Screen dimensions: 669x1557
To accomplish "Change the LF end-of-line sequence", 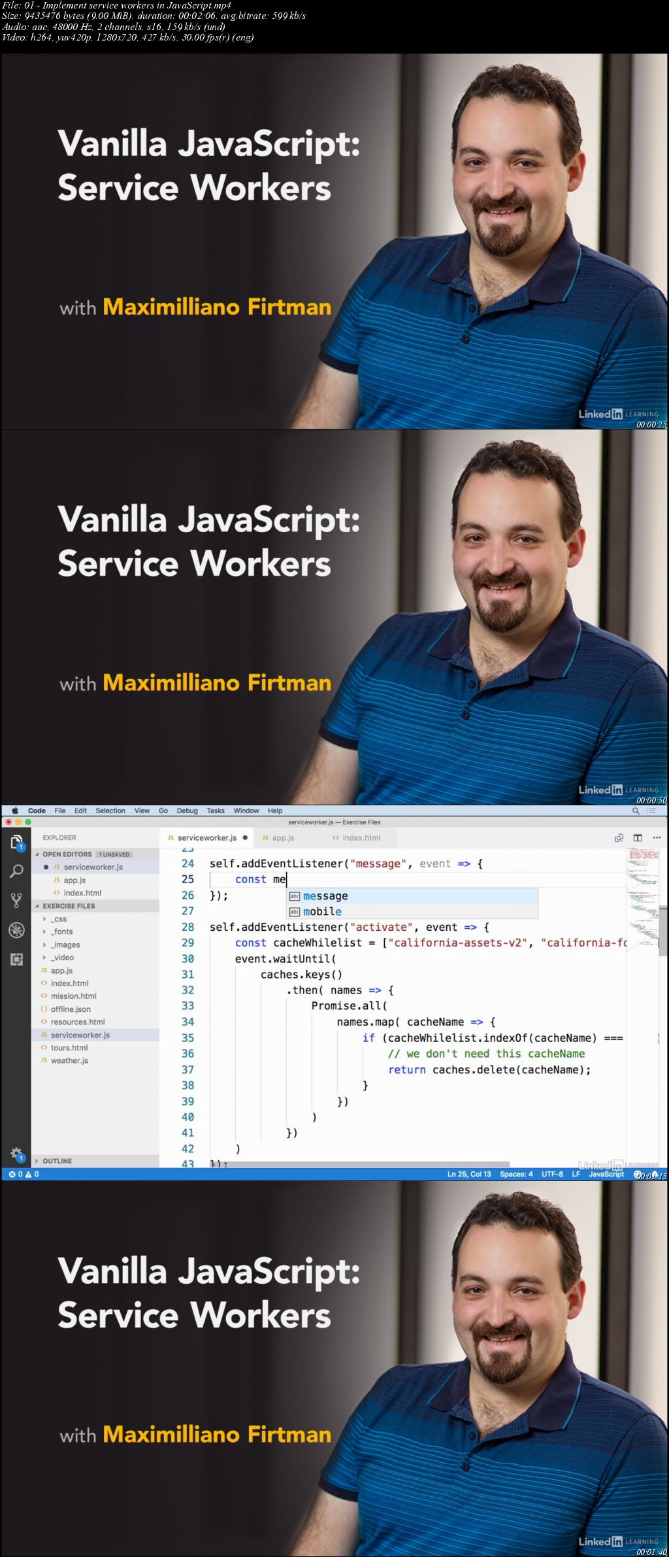I will tap(576, 1174).
